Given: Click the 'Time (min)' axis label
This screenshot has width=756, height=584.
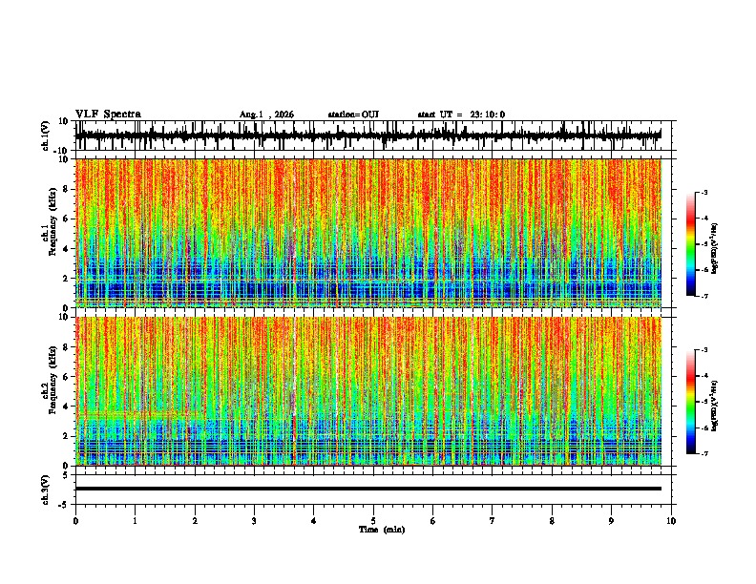Looking at the screenshot, I should coord(382,530).
